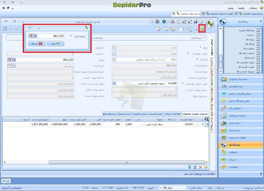Delete row with red X below grid
This screenshot has width=264, height=191.
200,167
